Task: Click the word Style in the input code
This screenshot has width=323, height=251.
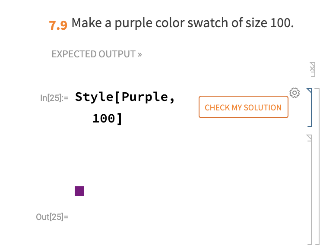Action: [x=94, y=97]
